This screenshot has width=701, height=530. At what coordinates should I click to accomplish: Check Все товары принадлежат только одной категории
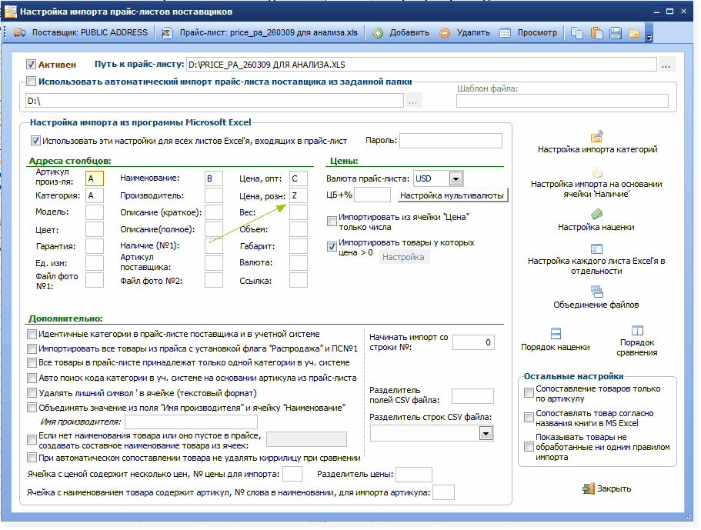tap(32, 362)
